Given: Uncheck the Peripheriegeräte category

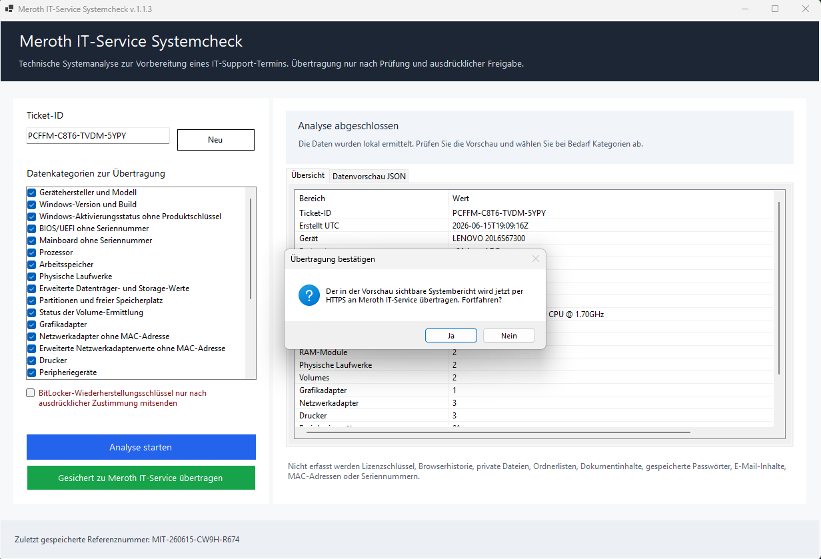Looking at the screenshot, I should 31,372.
